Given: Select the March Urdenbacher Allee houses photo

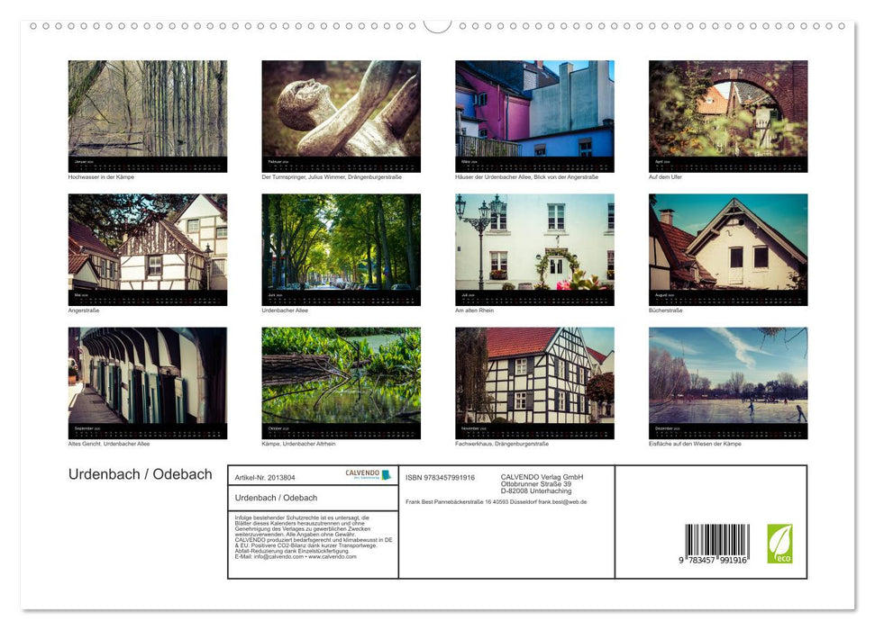Looking at the screenshot, I should (534, 115).
